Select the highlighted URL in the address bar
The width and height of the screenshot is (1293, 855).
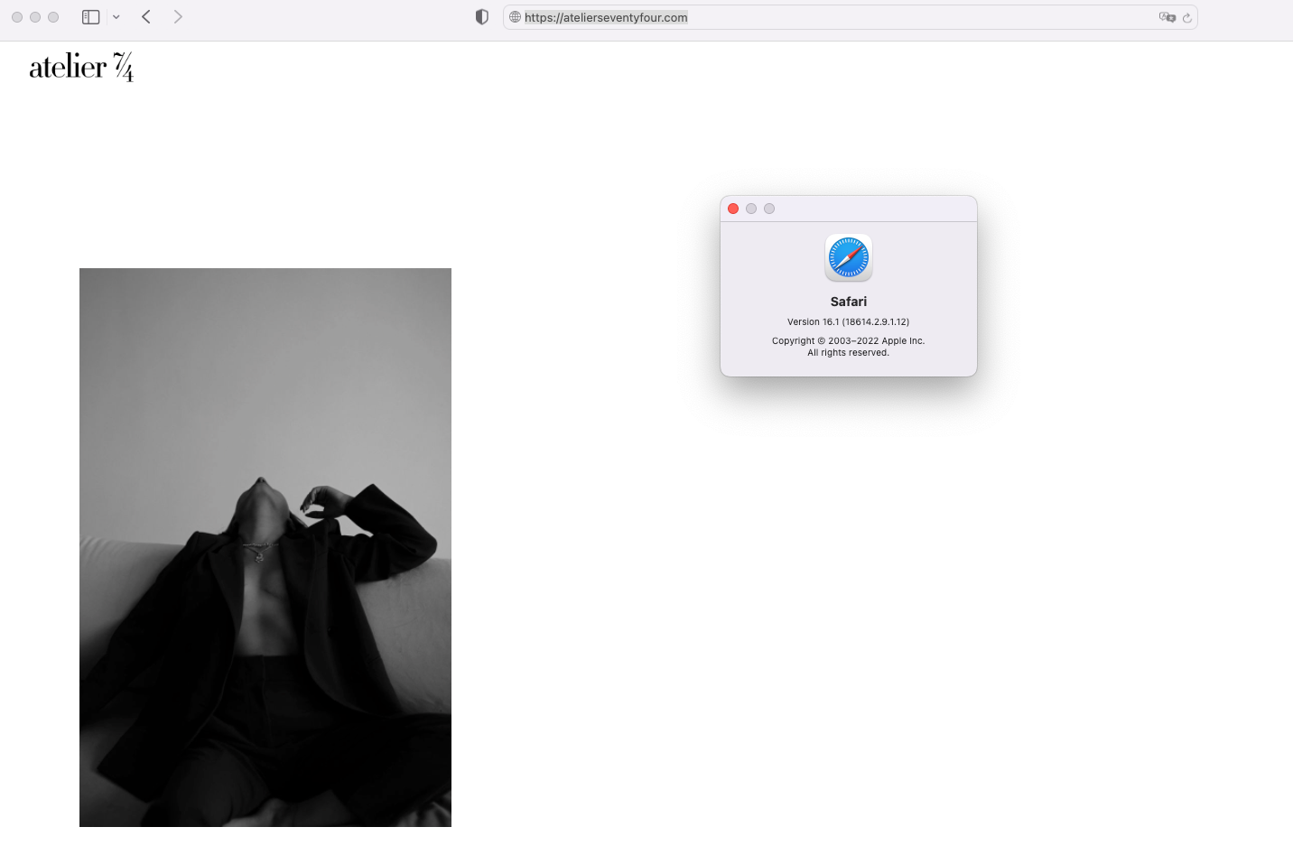605,17
